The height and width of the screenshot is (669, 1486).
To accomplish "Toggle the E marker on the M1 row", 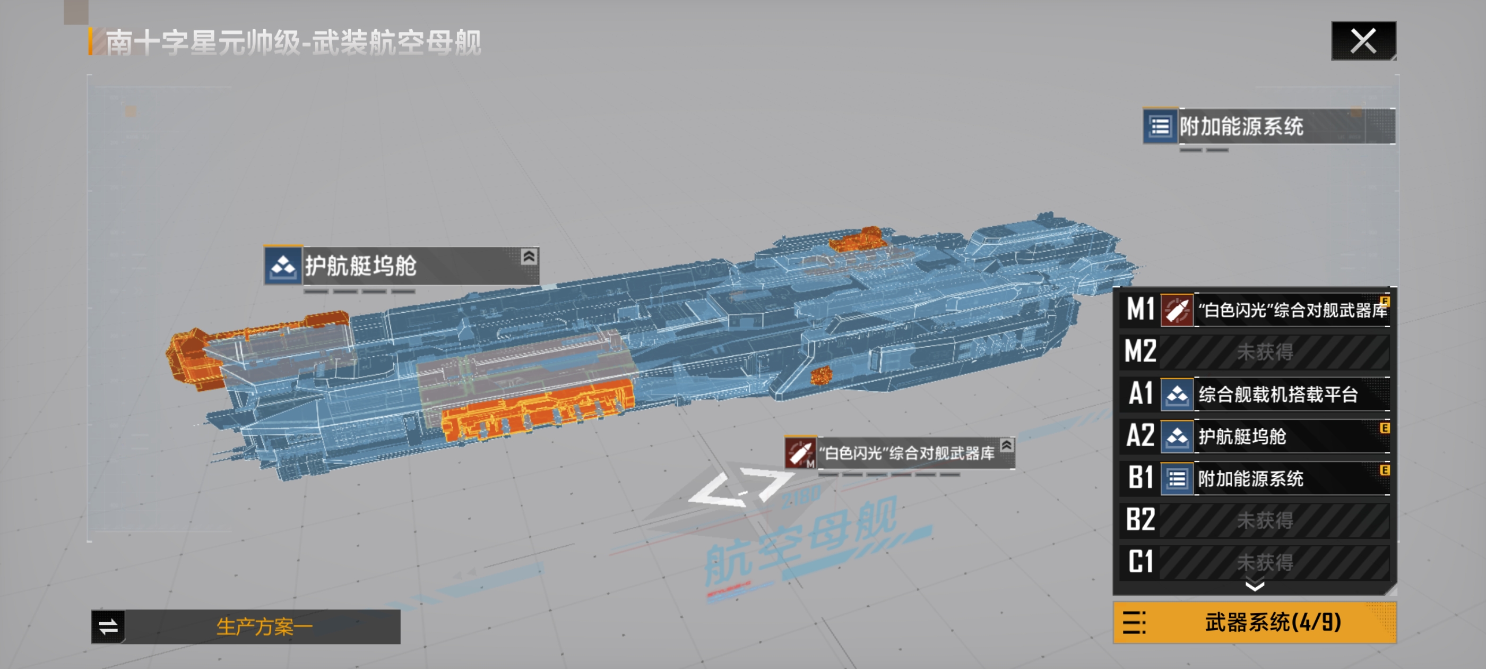I will pyautogui.click(x=1385, y=301).
